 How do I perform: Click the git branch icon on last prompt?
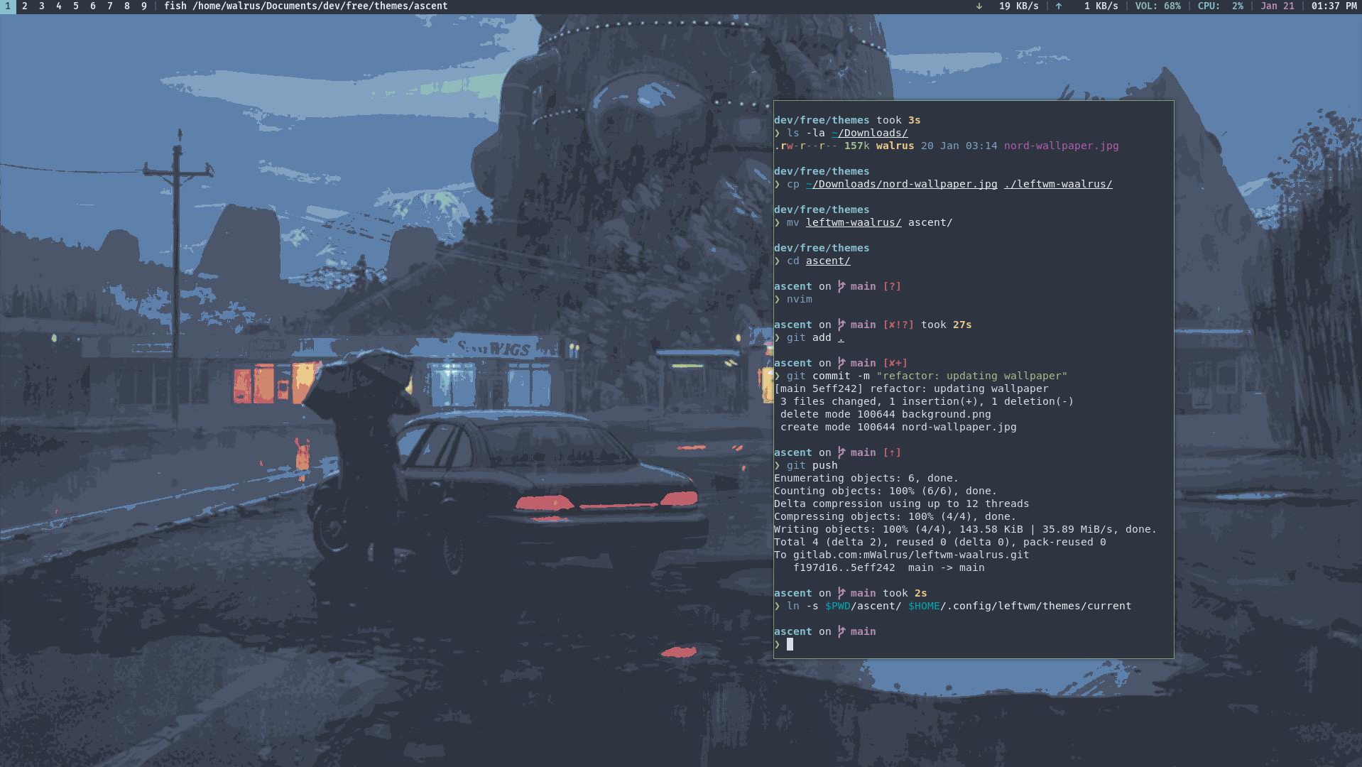pos(841,632)
